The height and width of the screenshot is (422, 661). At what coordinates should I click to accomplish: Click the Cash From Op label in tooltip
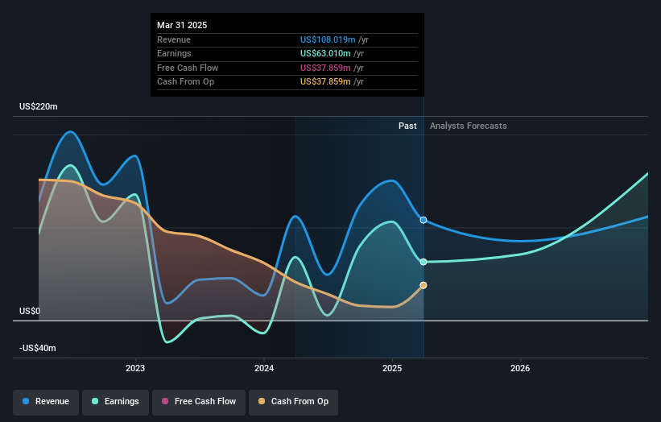click(x=185, y=82)
